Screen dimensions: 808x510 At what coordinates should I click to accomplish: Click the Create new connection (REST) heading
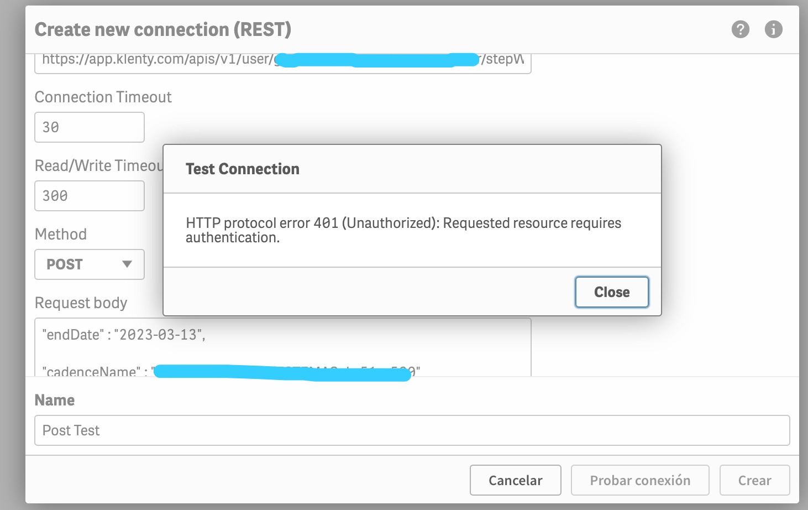click(x=163, y=29)
